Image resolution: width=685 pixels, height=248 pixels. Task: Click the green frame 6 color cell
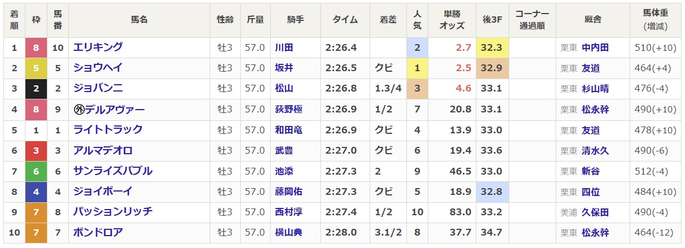coord(36,171)
